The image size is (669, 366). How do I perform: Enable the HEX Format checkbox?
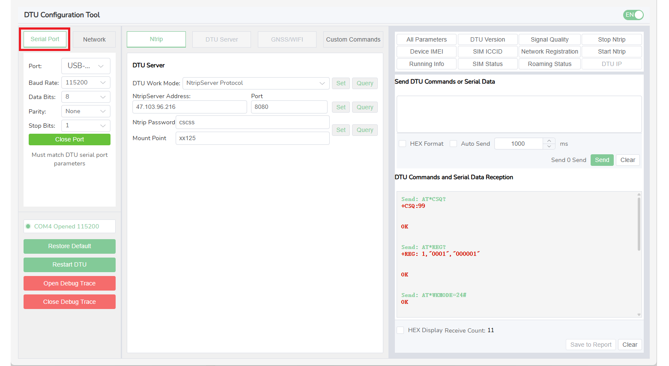click(x=403, y=144)
